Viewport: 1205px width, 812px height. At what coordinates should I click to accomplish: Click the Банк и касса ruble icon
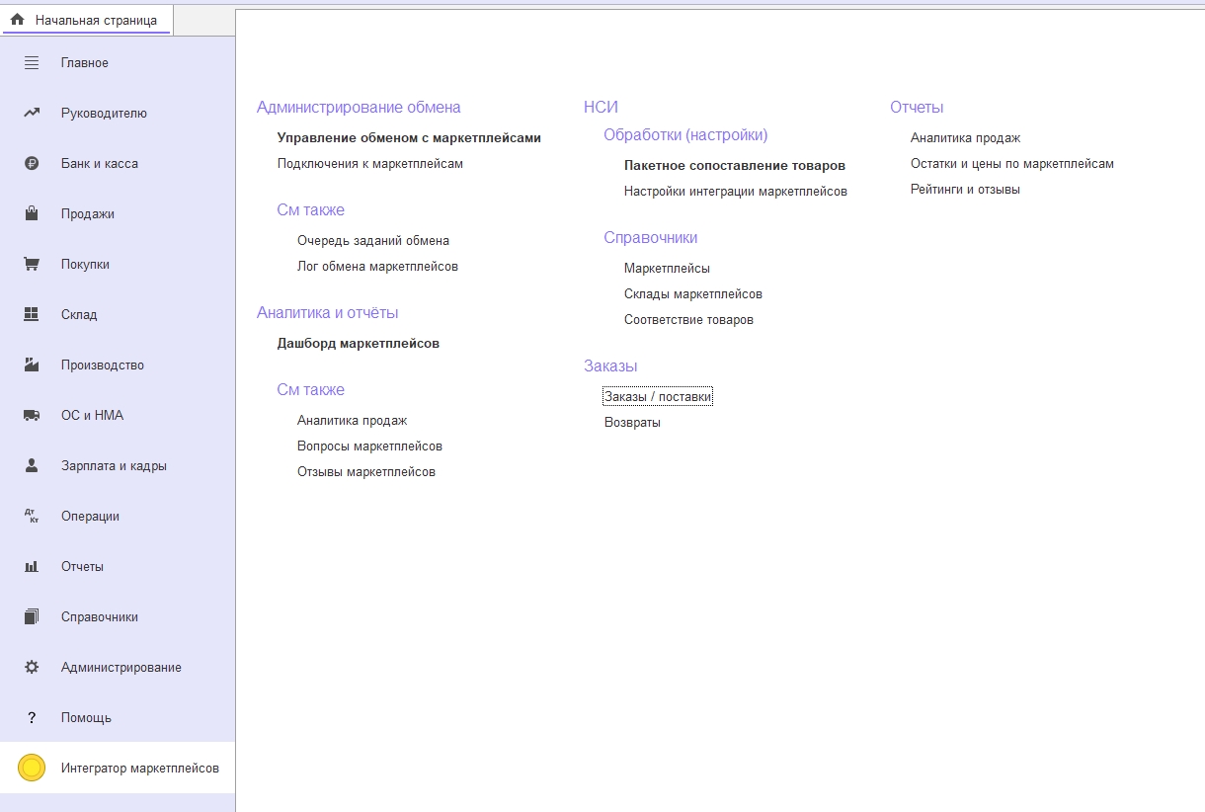[x=32, y=164]
